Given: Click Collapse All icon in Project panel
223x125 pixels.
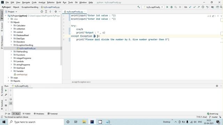Looking at the screenshot, I should point(50,11).
